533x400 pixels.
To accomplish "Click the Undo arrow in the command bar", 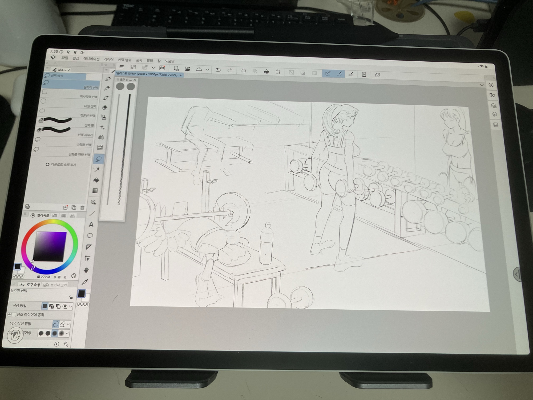I will [x=218, y=70].
